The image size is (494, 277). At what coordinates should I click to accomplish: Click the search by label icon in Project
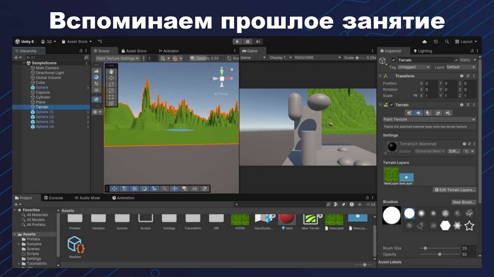tap(343, 205)
